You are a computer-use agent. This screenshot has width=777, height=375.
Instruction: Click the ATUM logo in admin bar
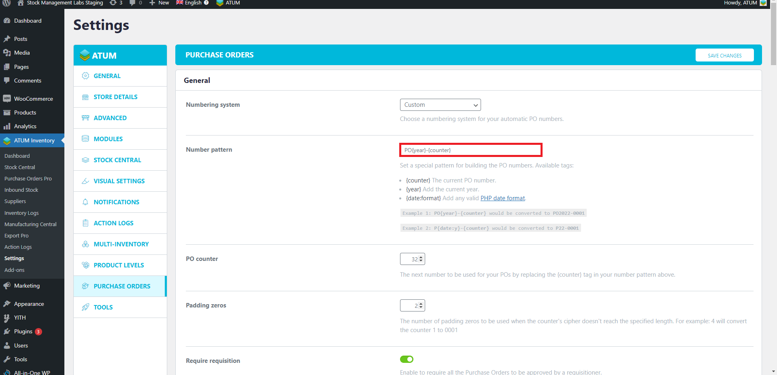point(220,3)
